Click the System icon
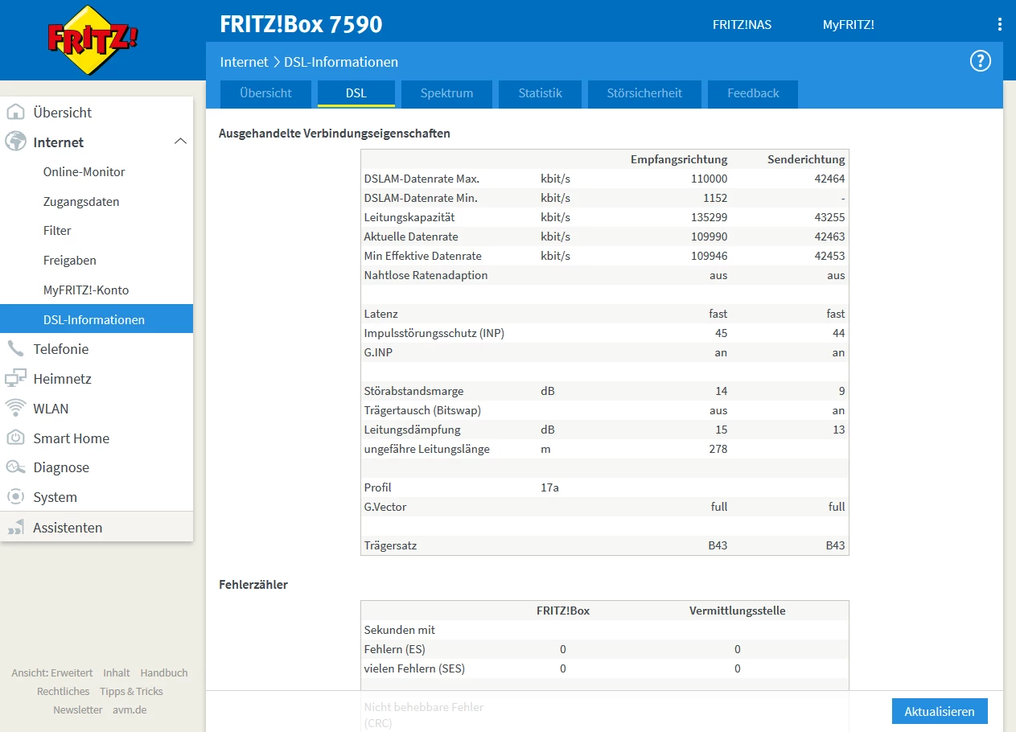This screenshot has height=732, width=1016. 15,497
